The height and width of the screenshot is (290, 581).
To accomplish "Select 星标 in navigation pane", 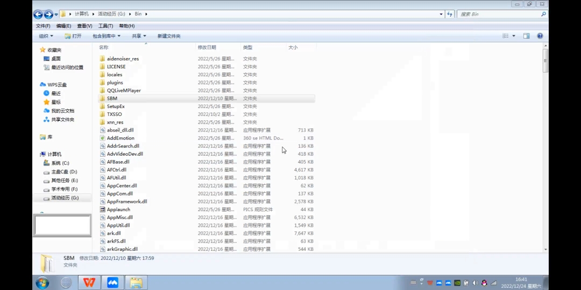I will [56, 102].
